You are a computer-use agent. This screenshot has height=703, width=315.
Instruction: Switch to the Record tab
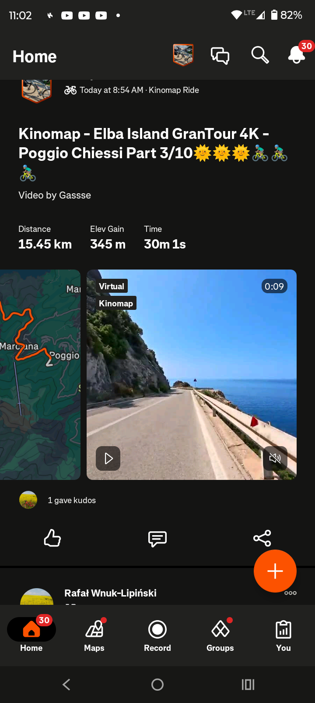pyautogui.click(x=157, y=635)
